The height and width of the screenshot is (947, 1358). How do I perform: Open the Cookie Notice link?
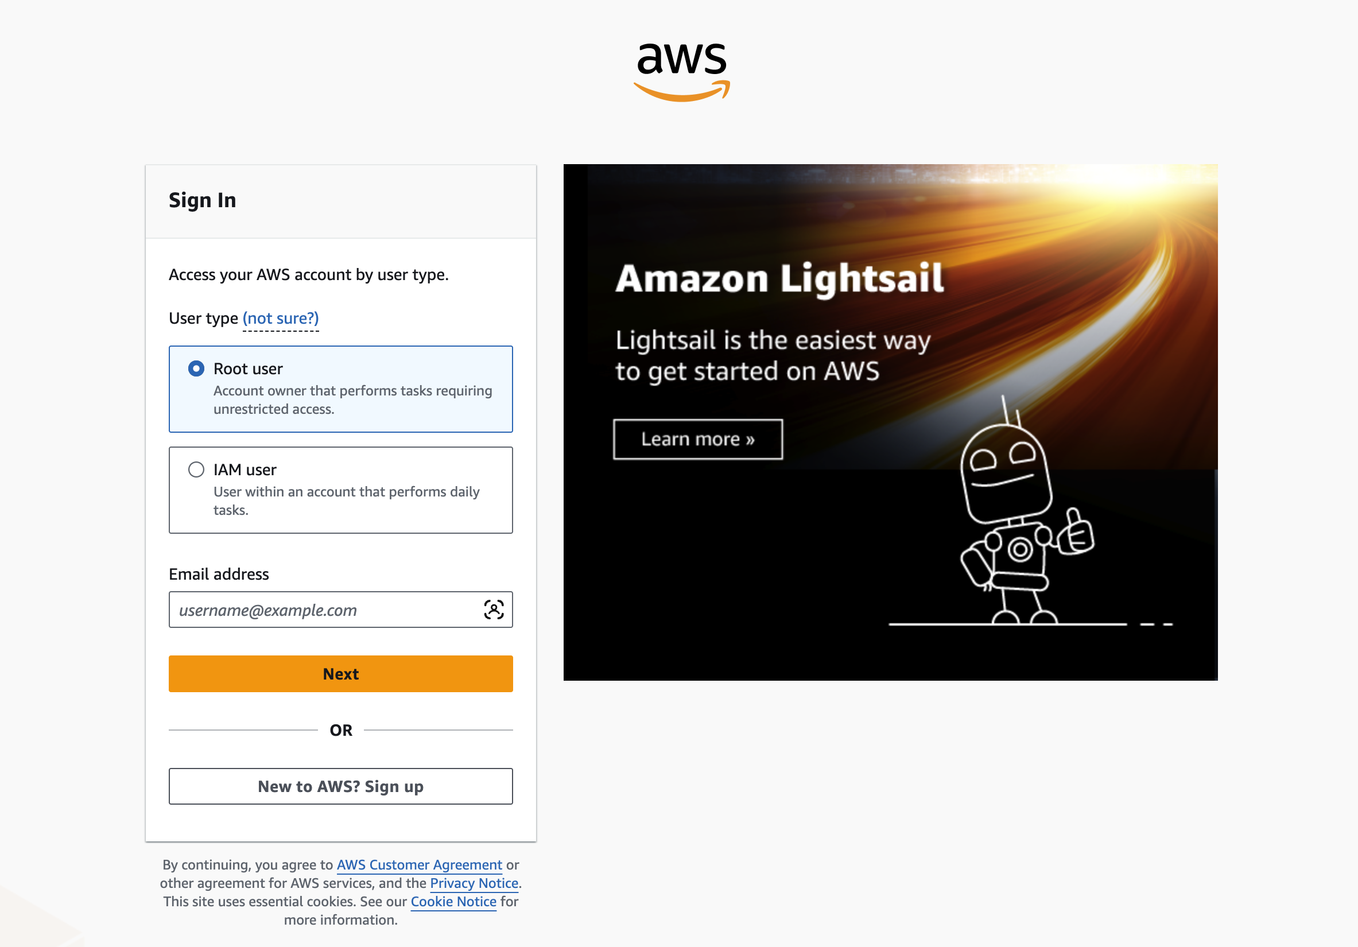tap(453, 902)
